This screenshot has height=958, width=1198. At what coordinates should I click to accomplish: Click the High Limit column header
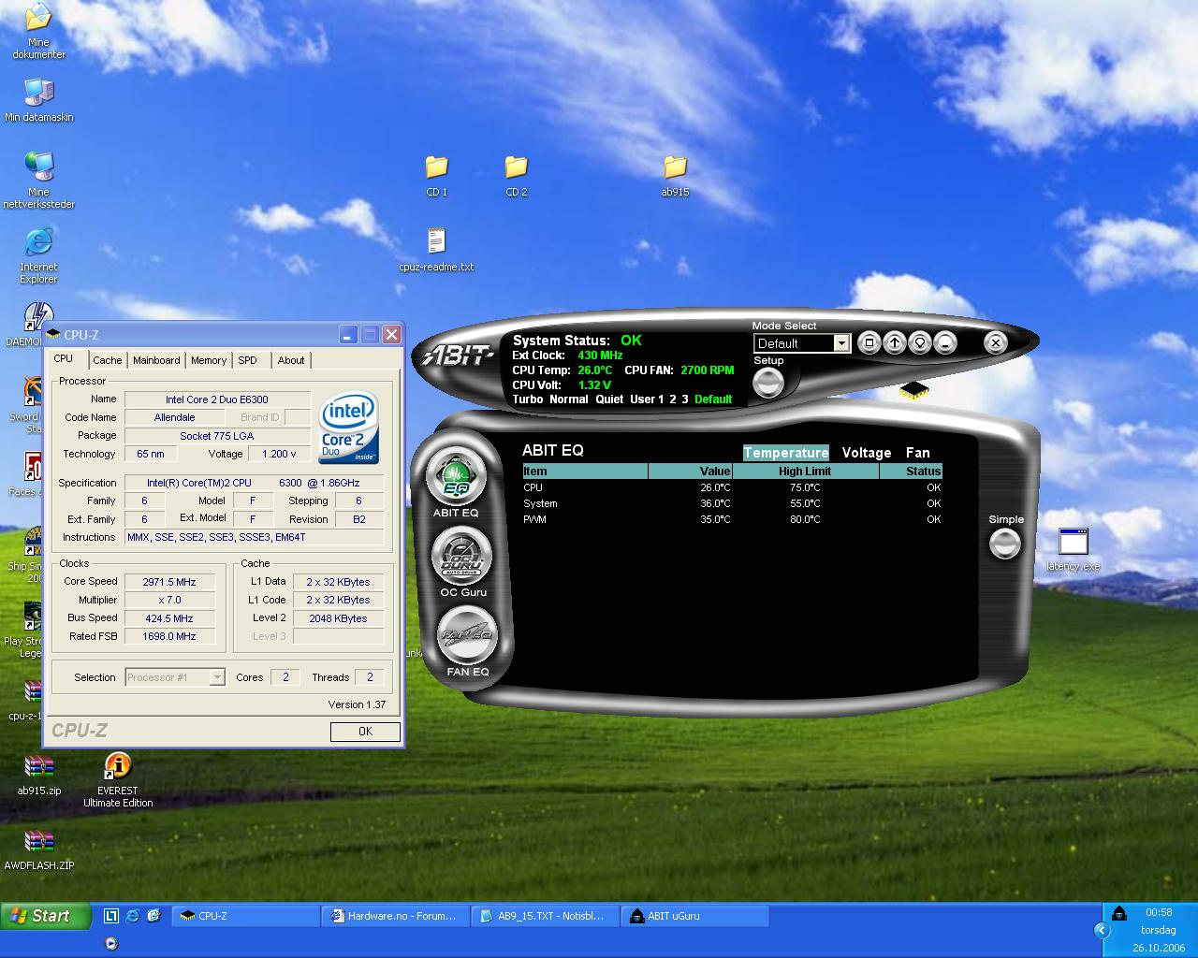[805, 472]
